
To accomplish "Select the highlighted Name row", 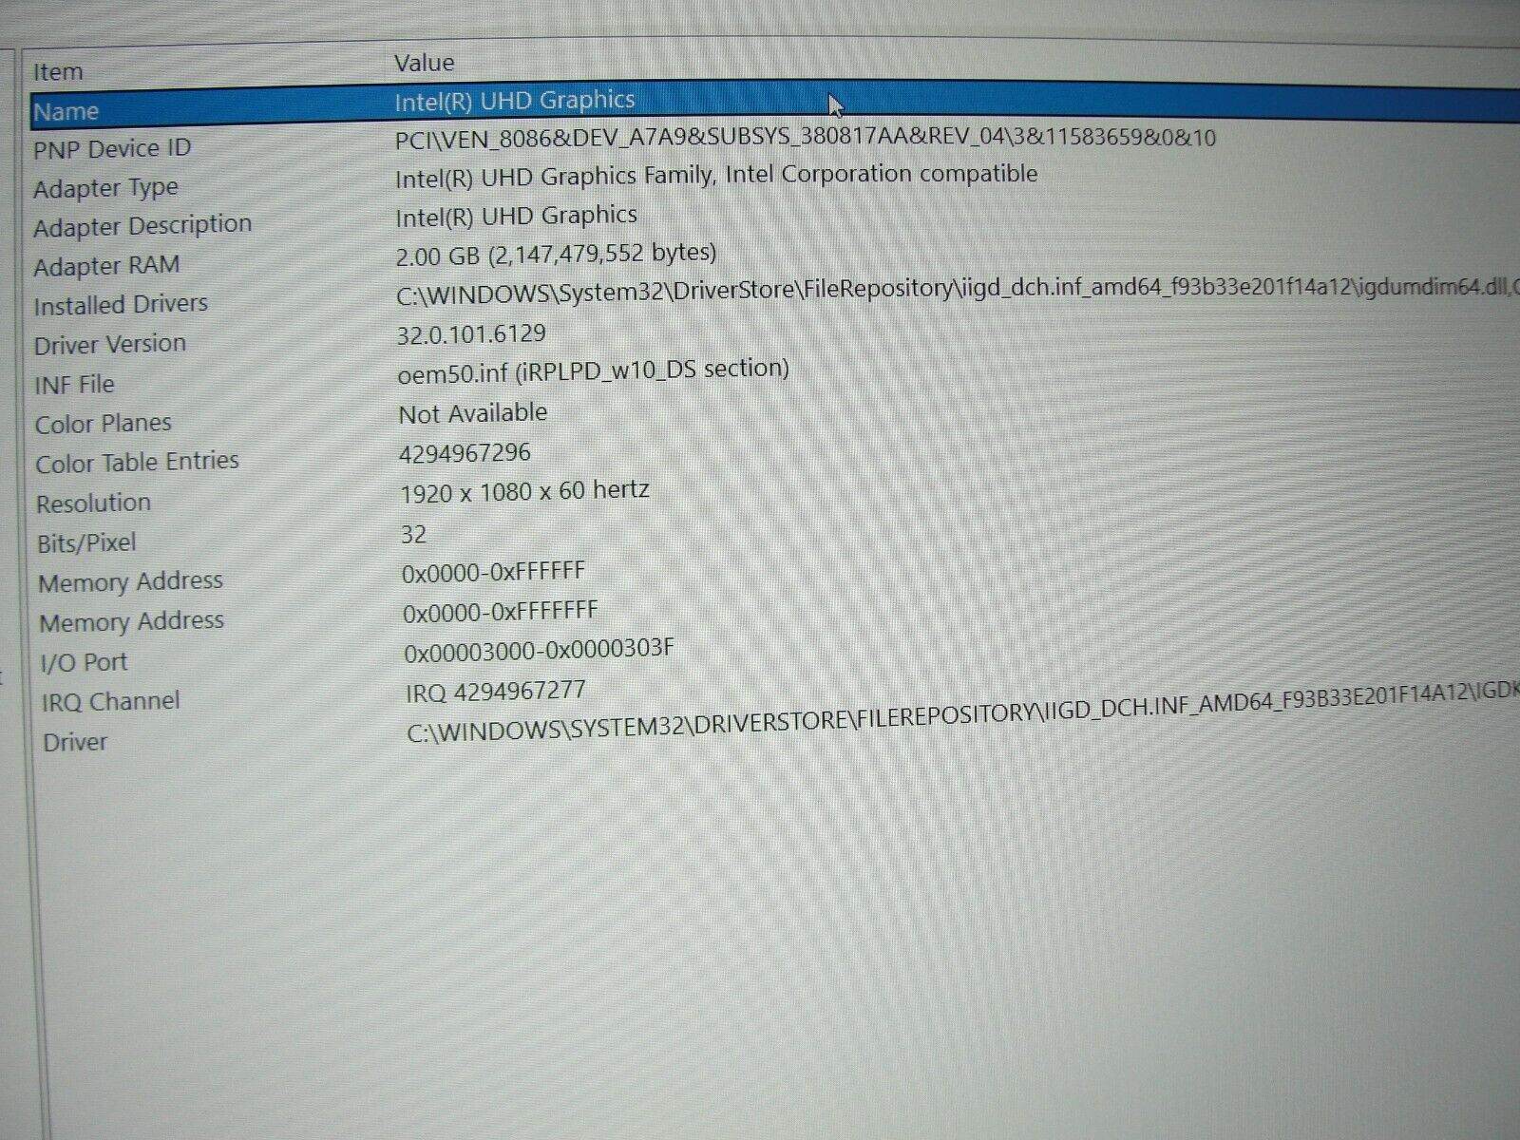I will pyautogui.click(x=66, y=112).
